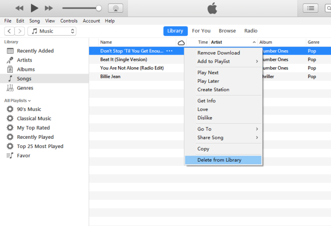The image size is (331, 226).
Task: Select the Beat It (Single Version) song
Action: pyautogui.click(x=124, y=59)
